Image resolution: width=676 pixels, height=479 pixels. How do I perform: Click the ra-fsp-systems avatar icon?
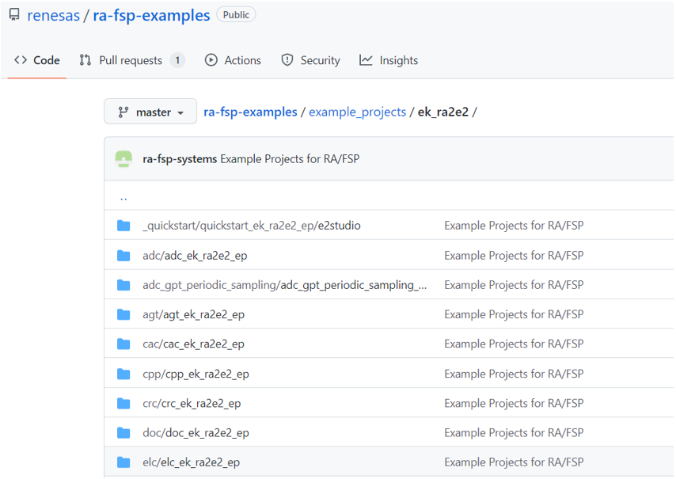123,159
